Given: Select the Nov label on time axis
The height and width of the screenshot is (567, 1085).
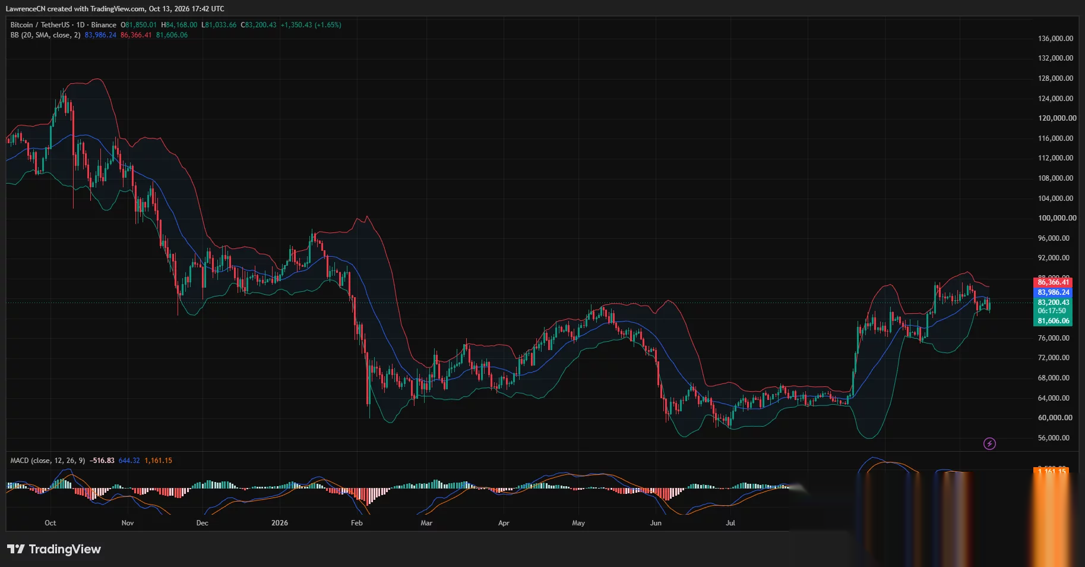Looking at the screenshot, I should coord(128,523).
